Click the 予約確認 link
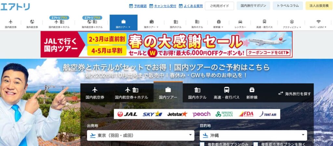Viewport: 333px width, 146px height. click(x=138, y=6)
